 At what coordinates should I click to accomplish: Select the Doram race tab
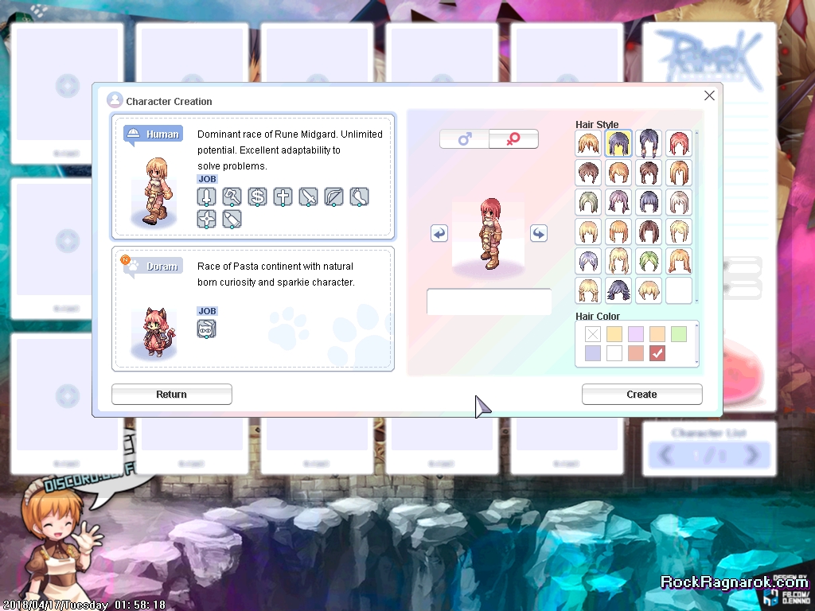tap(154, 267)
